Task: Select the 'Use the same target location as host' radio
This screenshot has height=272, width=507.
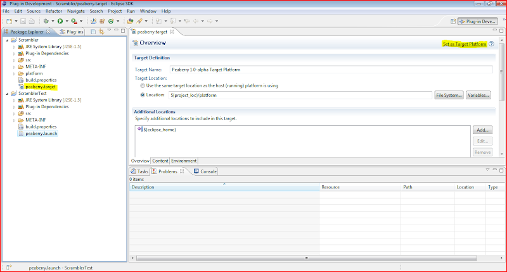Action: pos(143,86)
